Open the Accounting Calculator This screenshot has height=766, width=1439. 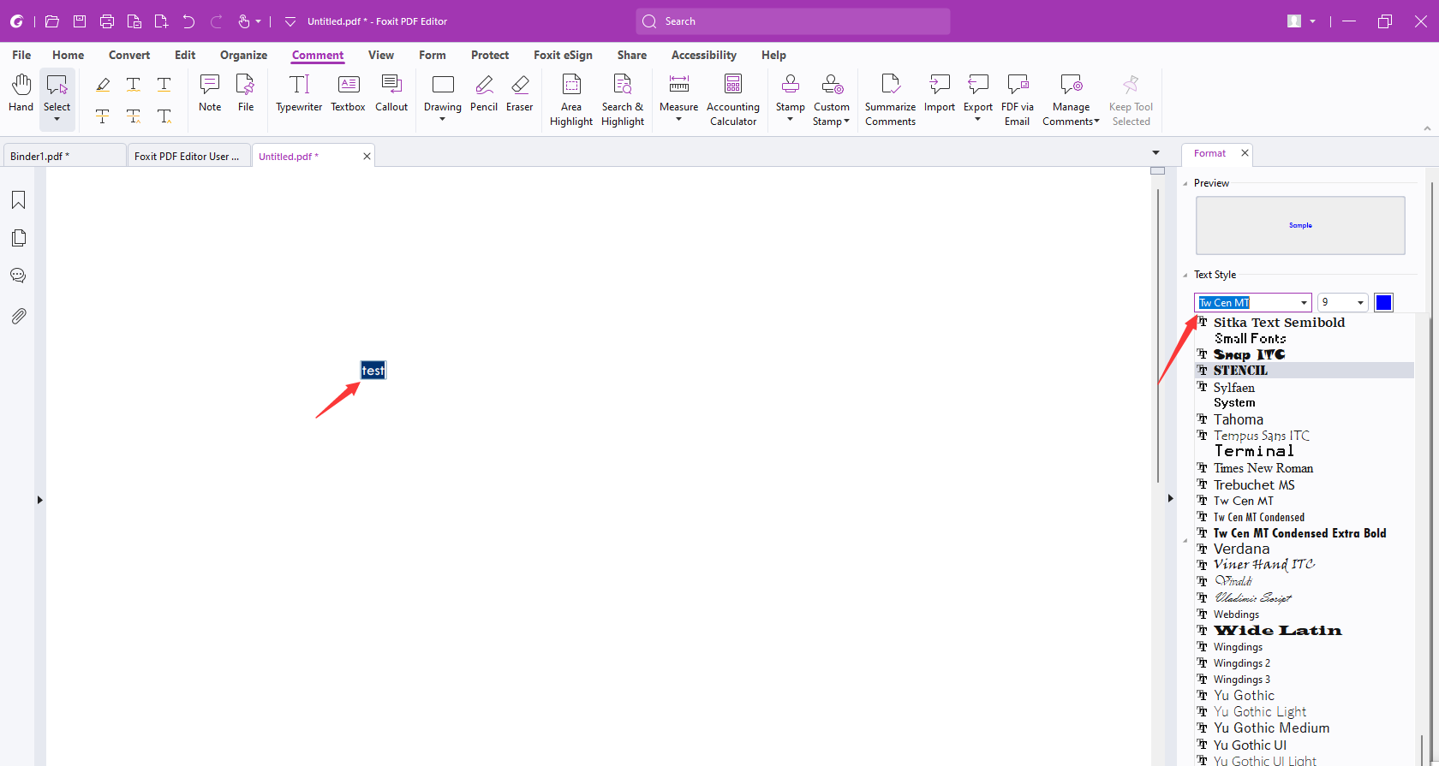[733, 100]
